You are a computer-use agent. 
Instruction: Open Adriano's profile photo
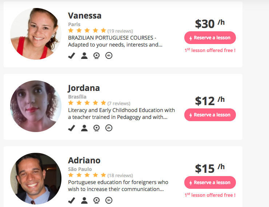(x=36, y=179)
